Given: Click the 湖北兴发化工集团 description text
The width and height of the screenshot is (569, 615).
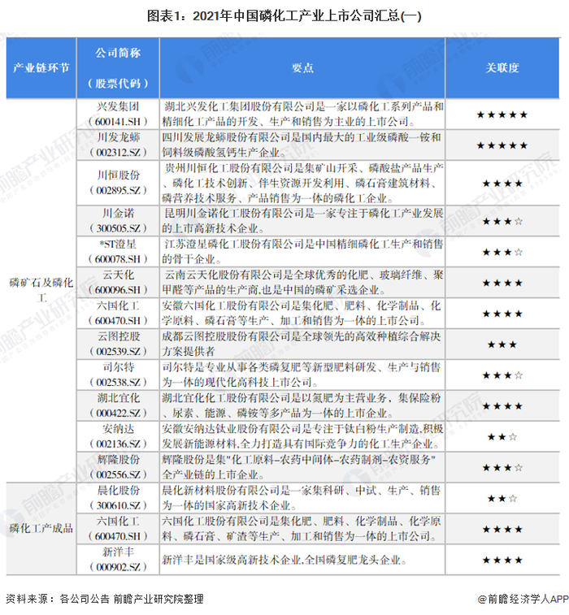Looking at the screenshot, I should tap(302, 114).
